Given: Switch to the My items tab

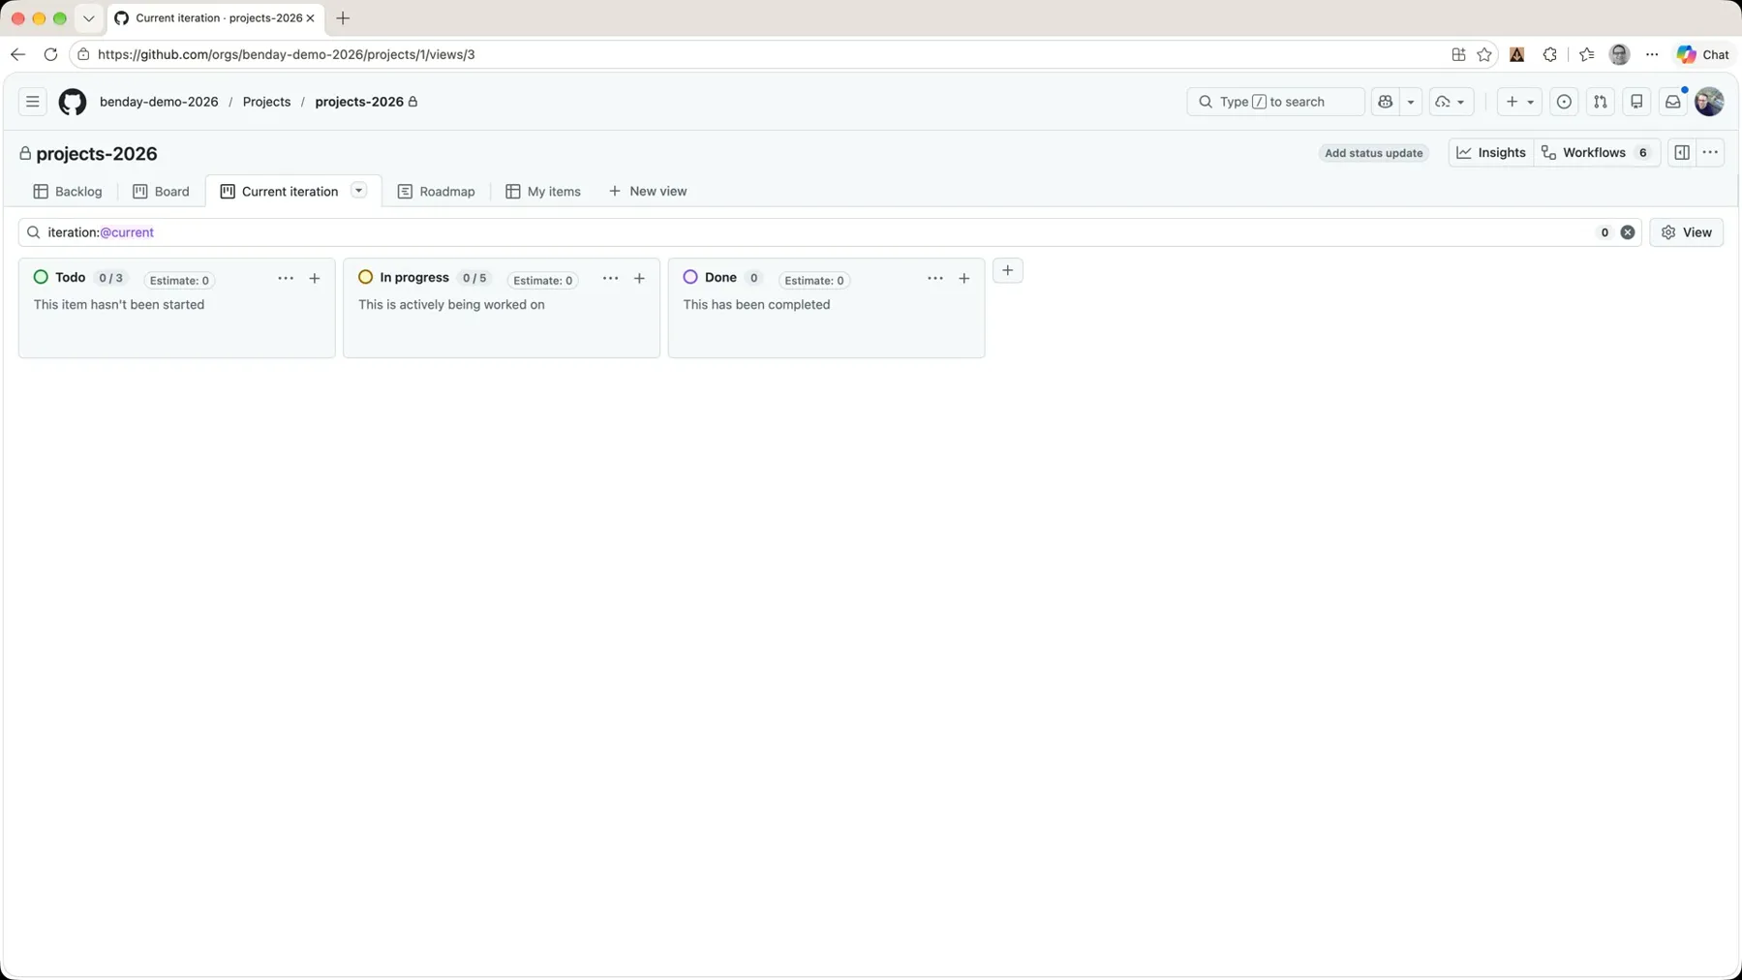Looking at the screenshot, I should pos(543,192).
